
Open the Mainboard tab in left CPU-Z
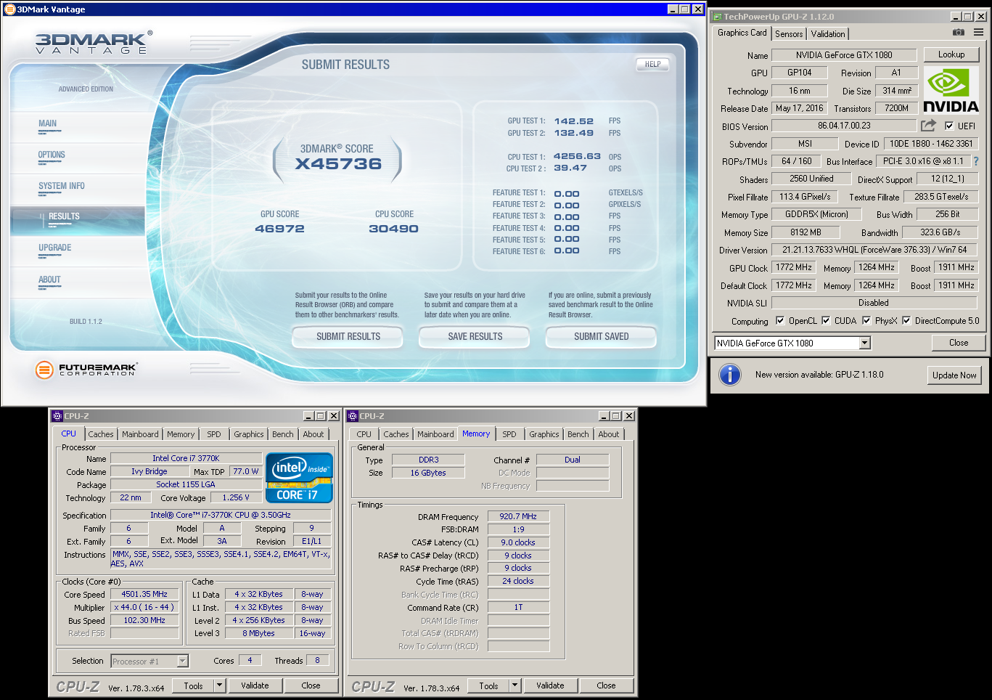(140, 434)
